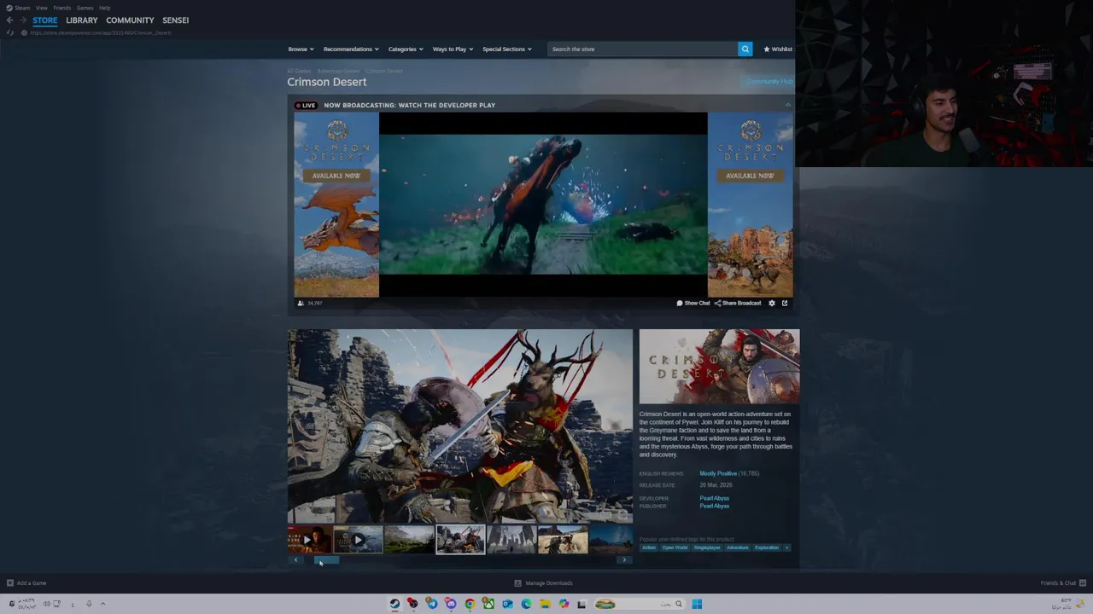Screen dimensions: 1093x614
Task: Add more tags with the plus button
Action: coord(786,547)
